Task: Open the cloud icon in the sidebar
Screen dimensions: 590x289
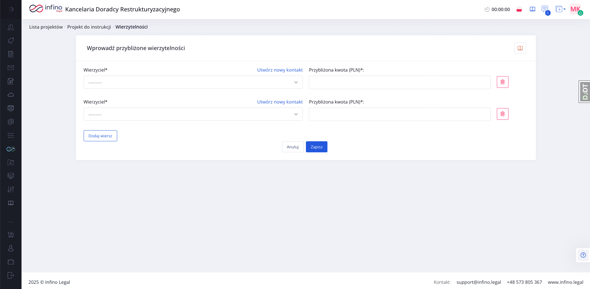Action: pyautogui.click(x=11, y=95)
